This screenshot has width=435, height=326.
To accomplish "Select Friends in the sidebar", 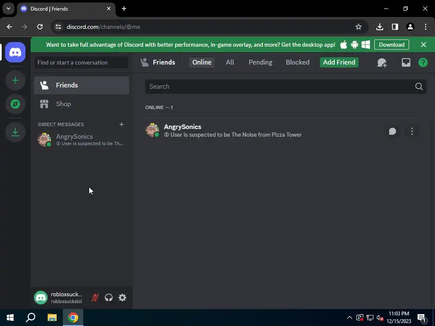I will click(x=82, y=85).
